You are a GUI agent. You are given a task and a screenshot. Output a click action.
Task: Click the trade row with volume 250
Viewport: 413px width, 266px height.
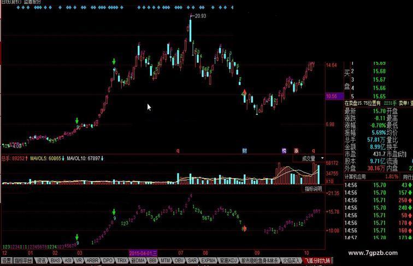tap(379, 200)
